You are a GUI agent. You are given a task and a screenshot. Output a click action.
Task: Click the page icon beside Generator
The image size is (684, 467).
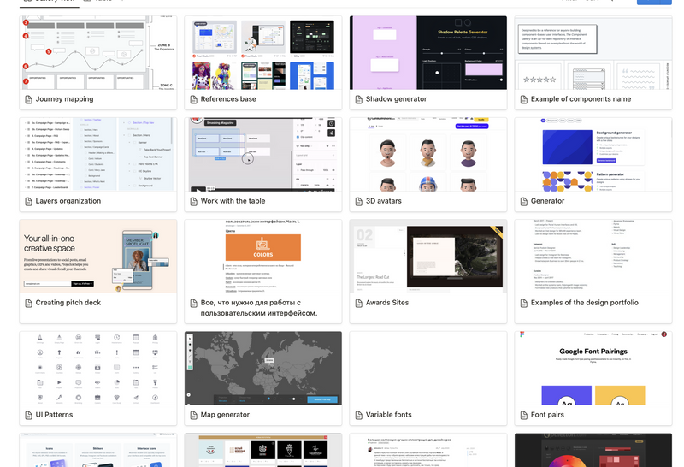pyautogui.click(x=524, y=201)
